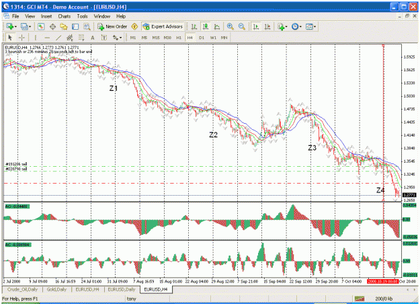Open the Insert menu
Image resolution: width=420 pixels, height=304 pixels.
pos(46,16)
